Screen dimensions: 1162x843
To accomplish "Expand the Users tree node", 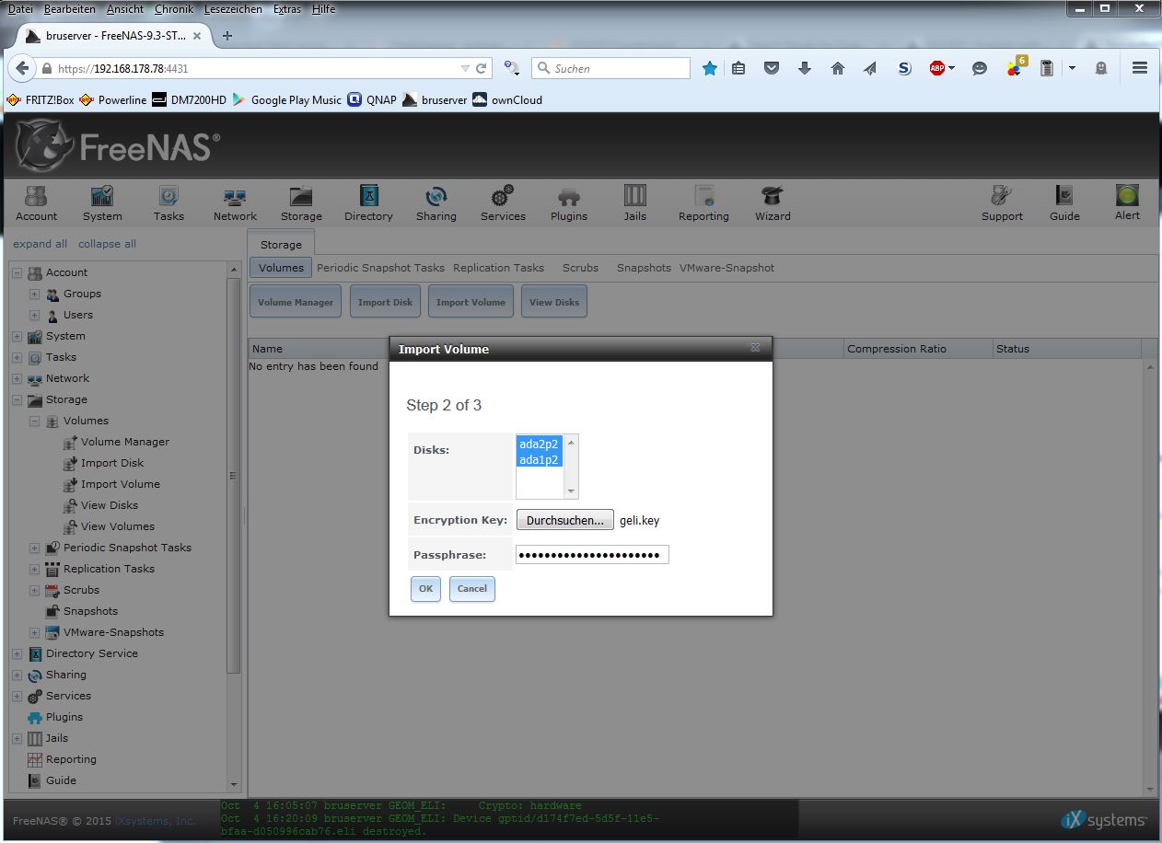I will [34, 315].
